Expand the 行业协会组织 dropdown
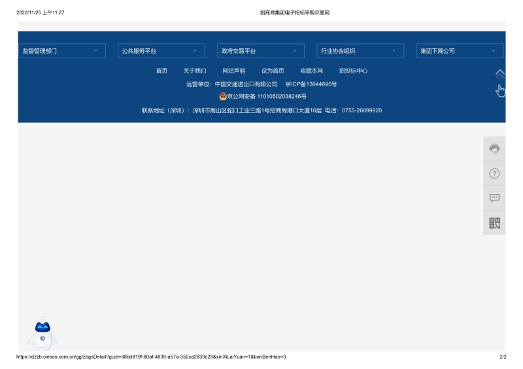 [x=360, y=51]
